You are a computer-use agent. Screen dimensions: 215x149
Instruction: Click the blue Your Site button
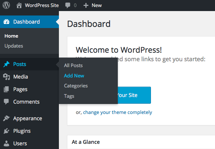point(134,95)
